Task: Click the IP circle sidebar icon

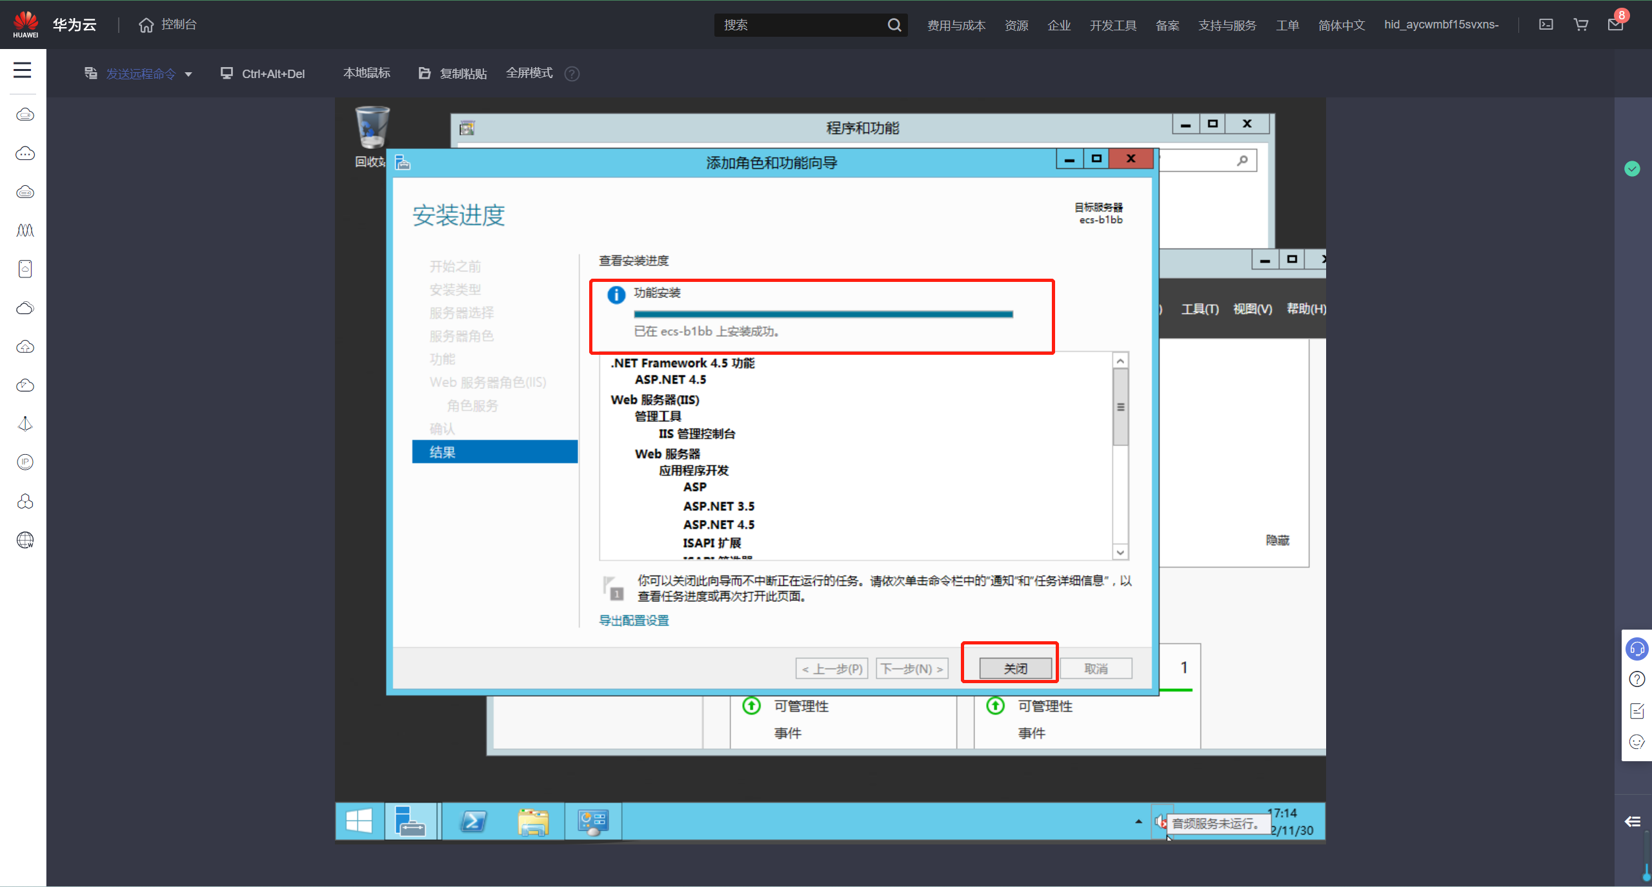Action: click(x=25, y=462)
